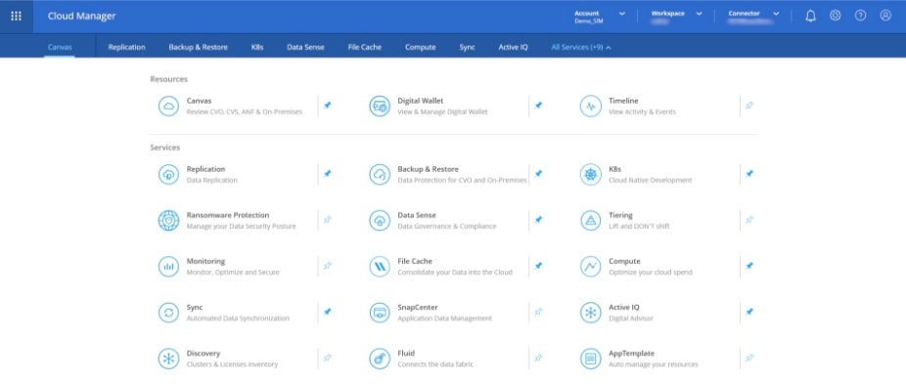Open the settings gear icon
Image resolution: width=906 pixels, height=386 pixels.
836,16
